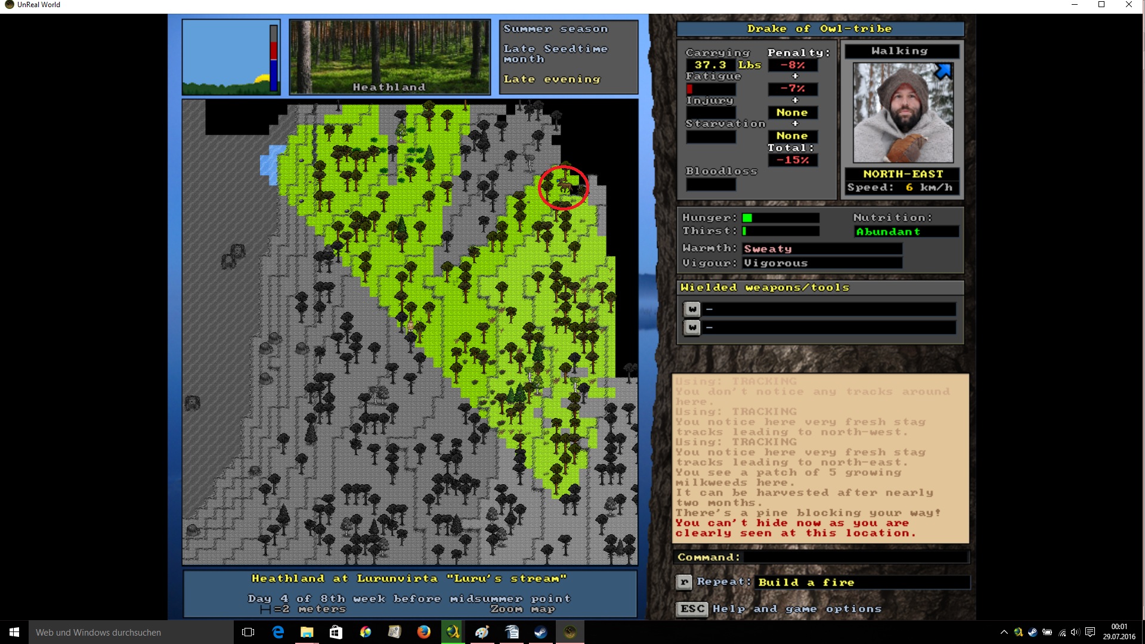This screenshot has width=1145, height=644.
Task: Click the 'Sweaty' warmth value
Action: coord(822,249)
